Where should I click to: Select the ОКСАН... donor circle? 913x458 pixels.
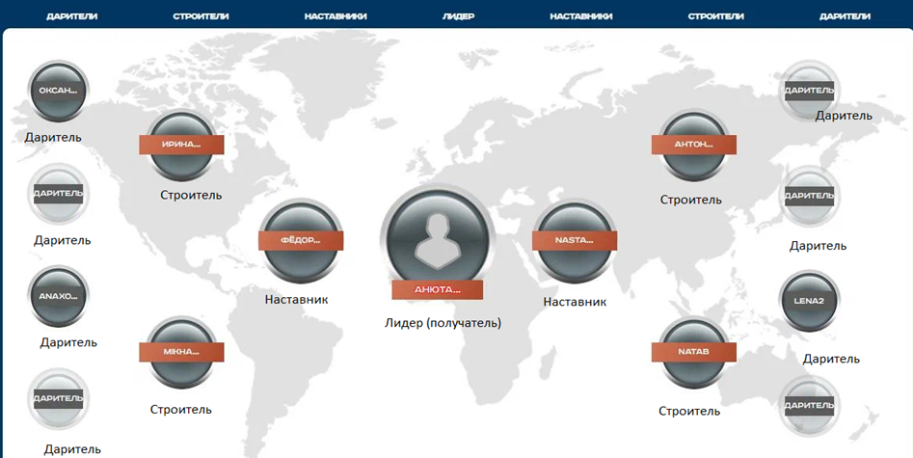(58, 91)
